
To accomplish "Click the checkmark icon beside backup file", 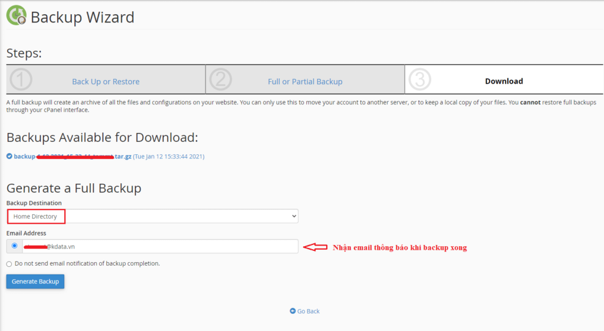I will coord(9,156).
